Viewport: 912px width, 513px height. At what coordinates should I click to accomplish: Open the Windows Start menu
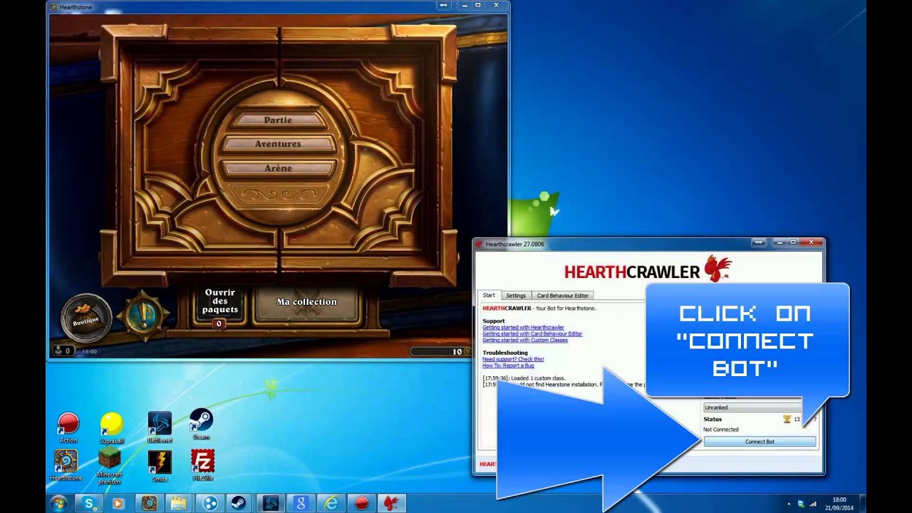[58, 503]
